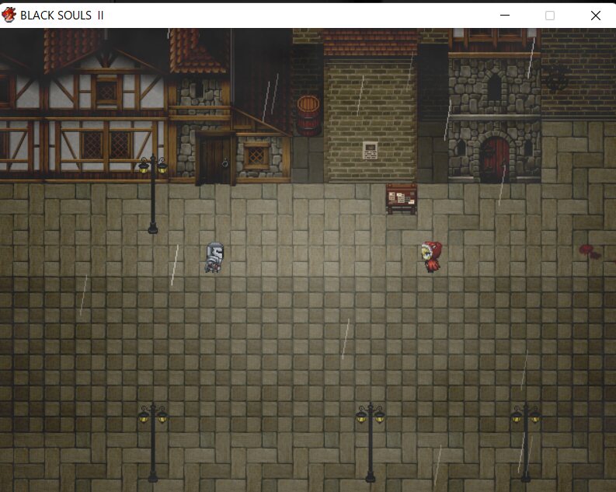Click the Black Souls II app icon in the title bar
Screen dimensions: 616x492
pos(9,15)
